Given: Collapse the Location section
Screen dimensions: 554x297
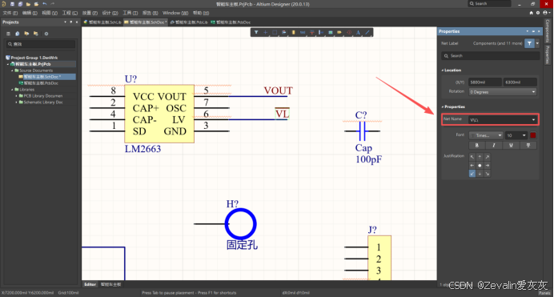Looking at the screenshot, I should pos(443,70).
